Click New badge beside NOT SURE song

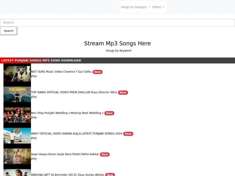coord(98,72)
